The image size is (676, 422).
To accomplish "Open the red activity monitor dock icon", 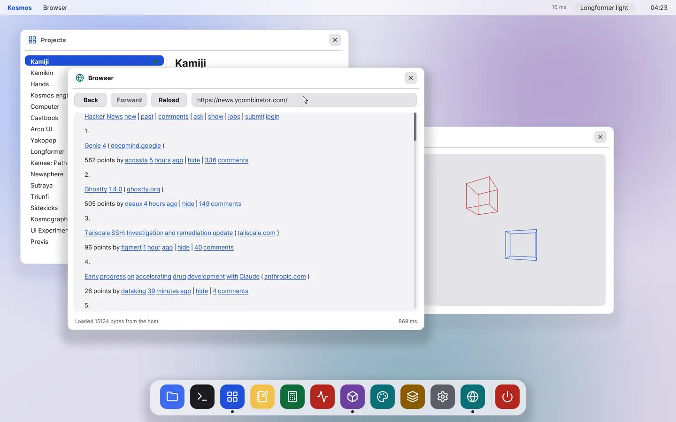I will click(323, 397).
